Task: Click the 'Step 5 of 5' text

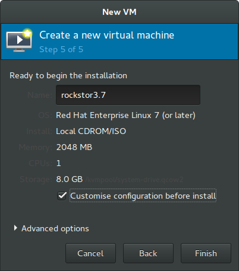Action: click(61, 49)
